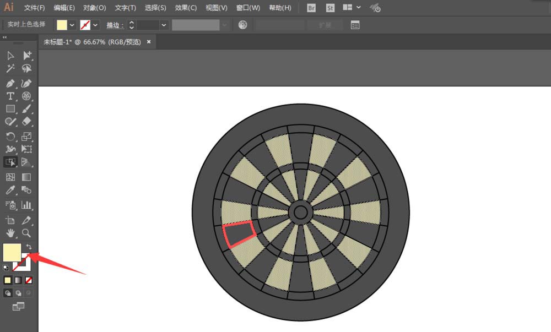Collapse the toolbox with double arrows

pyautogui.click(x=4, y=37)
